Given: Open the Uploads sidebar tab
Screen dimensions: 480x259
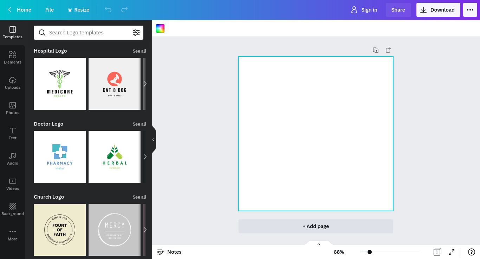Looking at the screenshot, I should 13,83.
